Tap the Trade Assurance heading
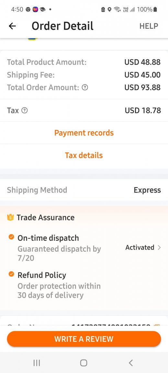The height and width of the screenshot is (373, 168). (x=45, y=218)
